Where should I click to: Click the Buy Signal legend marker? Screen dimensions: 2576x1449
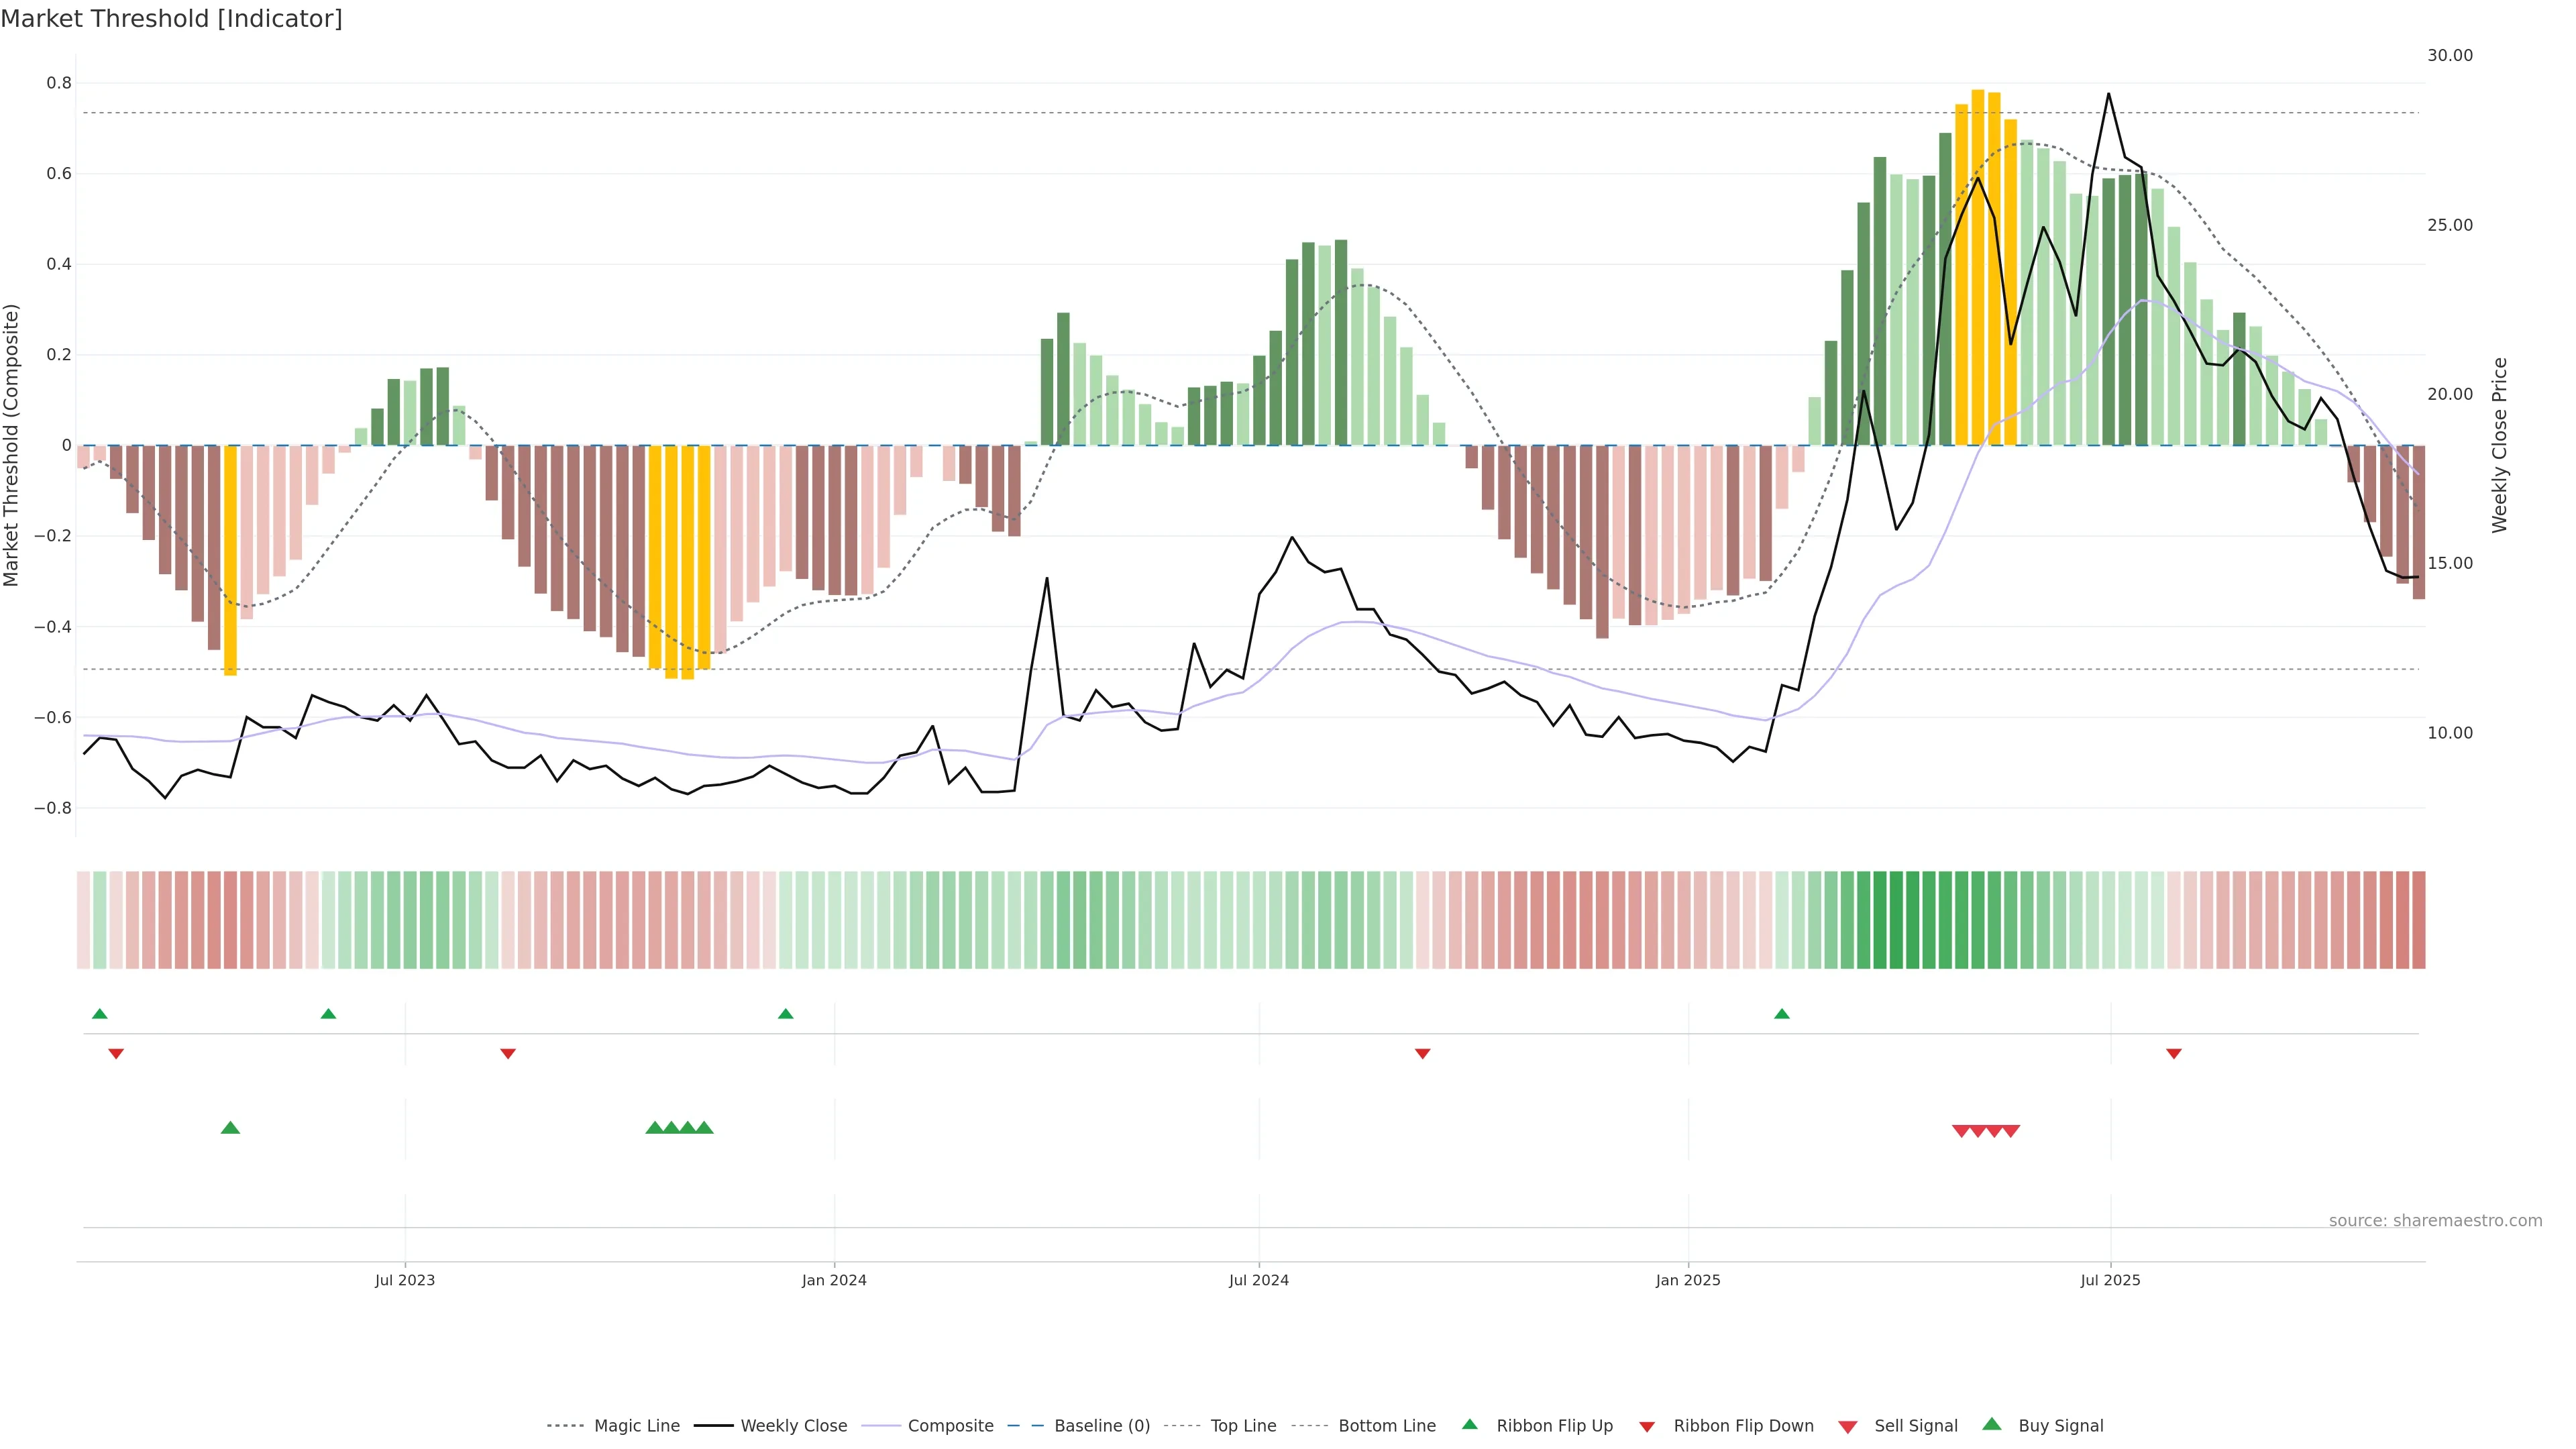[1991, 1424]
